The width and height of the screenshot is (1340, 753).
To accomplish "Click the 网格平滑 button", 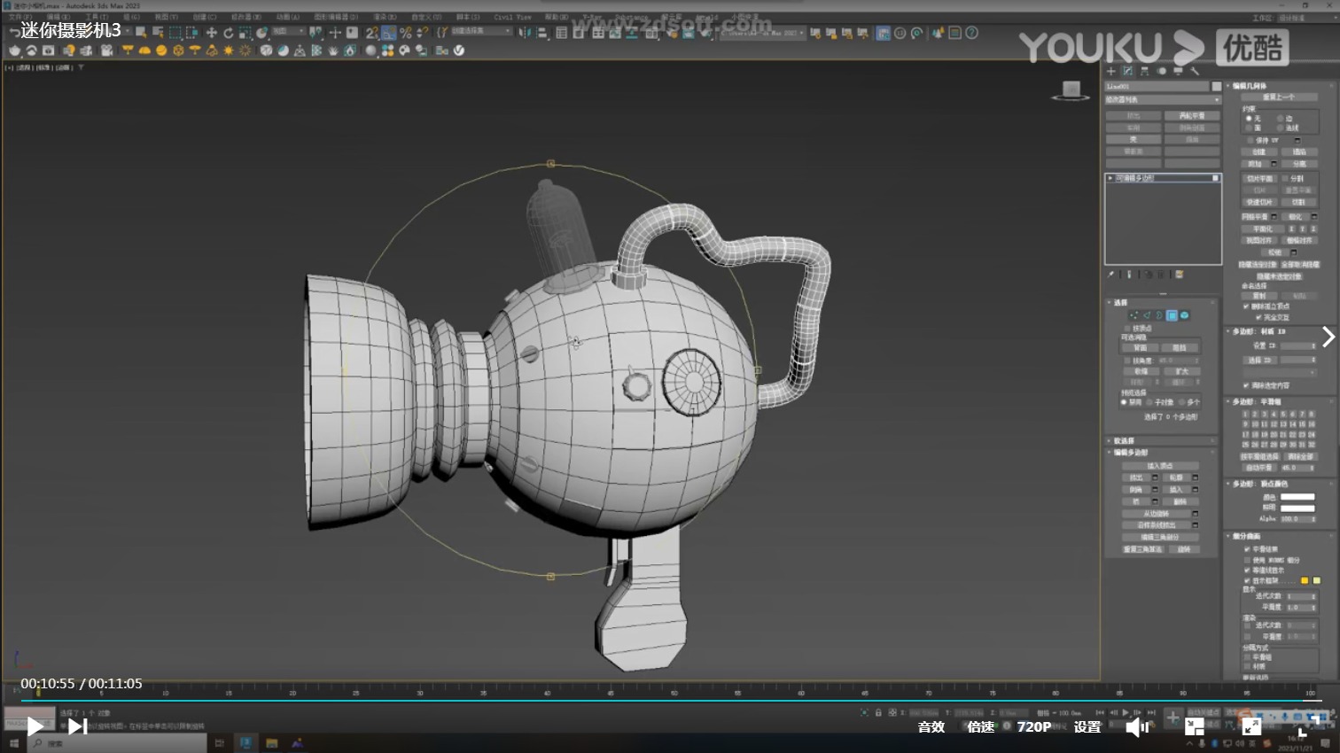I will point(1255,216).
